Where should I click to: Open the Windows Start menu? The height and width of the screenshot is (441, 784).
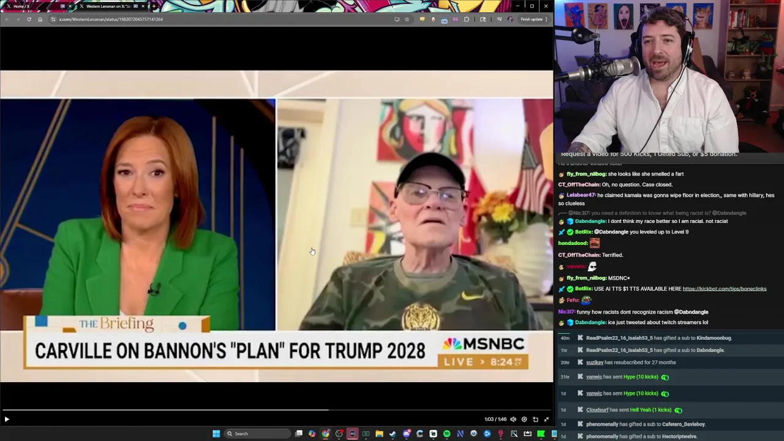[216, 434]
